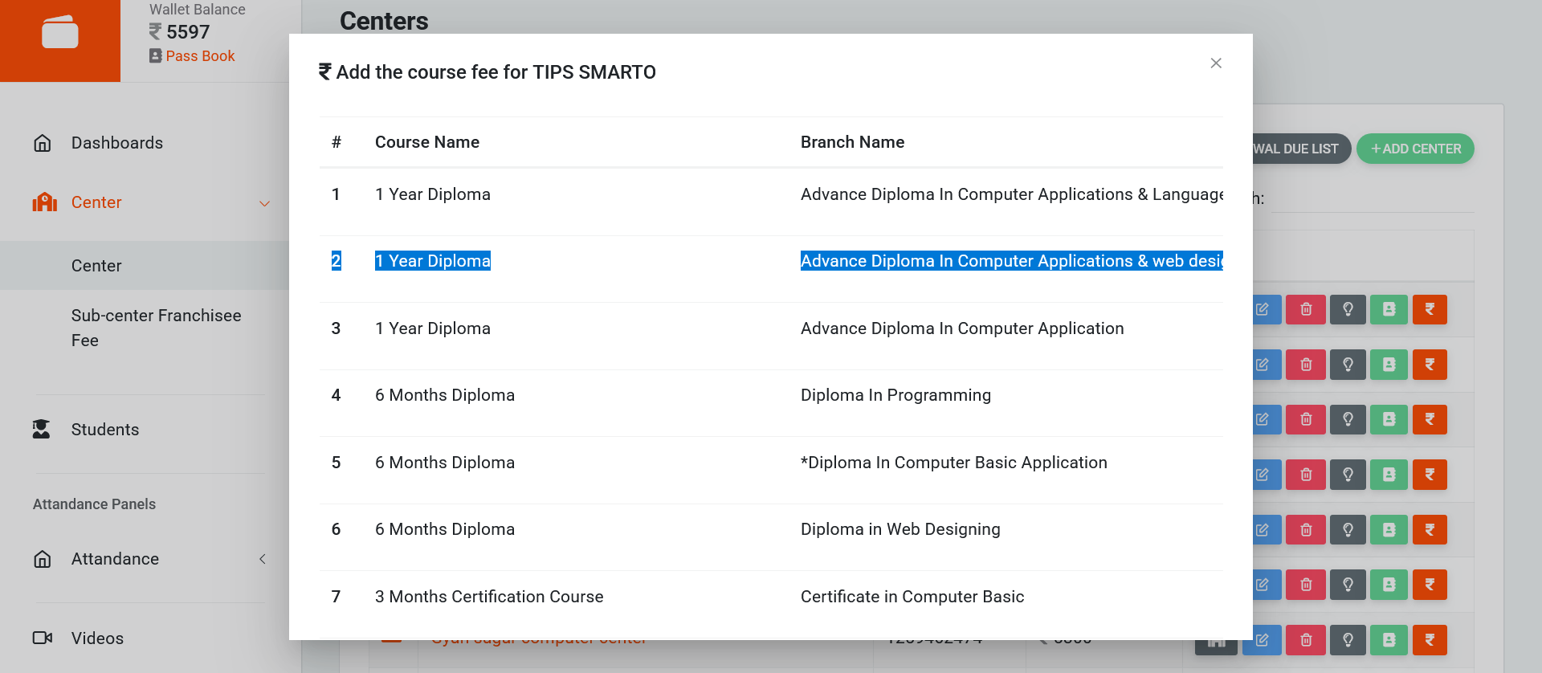Click green contact icon in bottom row
The height and width of the screenshot is (673, 1542).
pos(1389,640)
